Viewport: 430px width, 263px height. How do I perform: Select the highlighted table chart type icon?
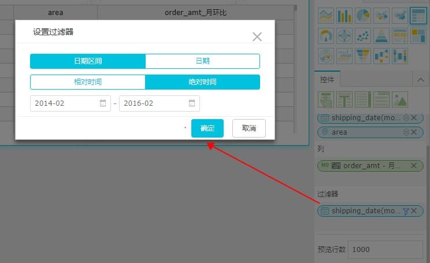(x=418, y=16)
